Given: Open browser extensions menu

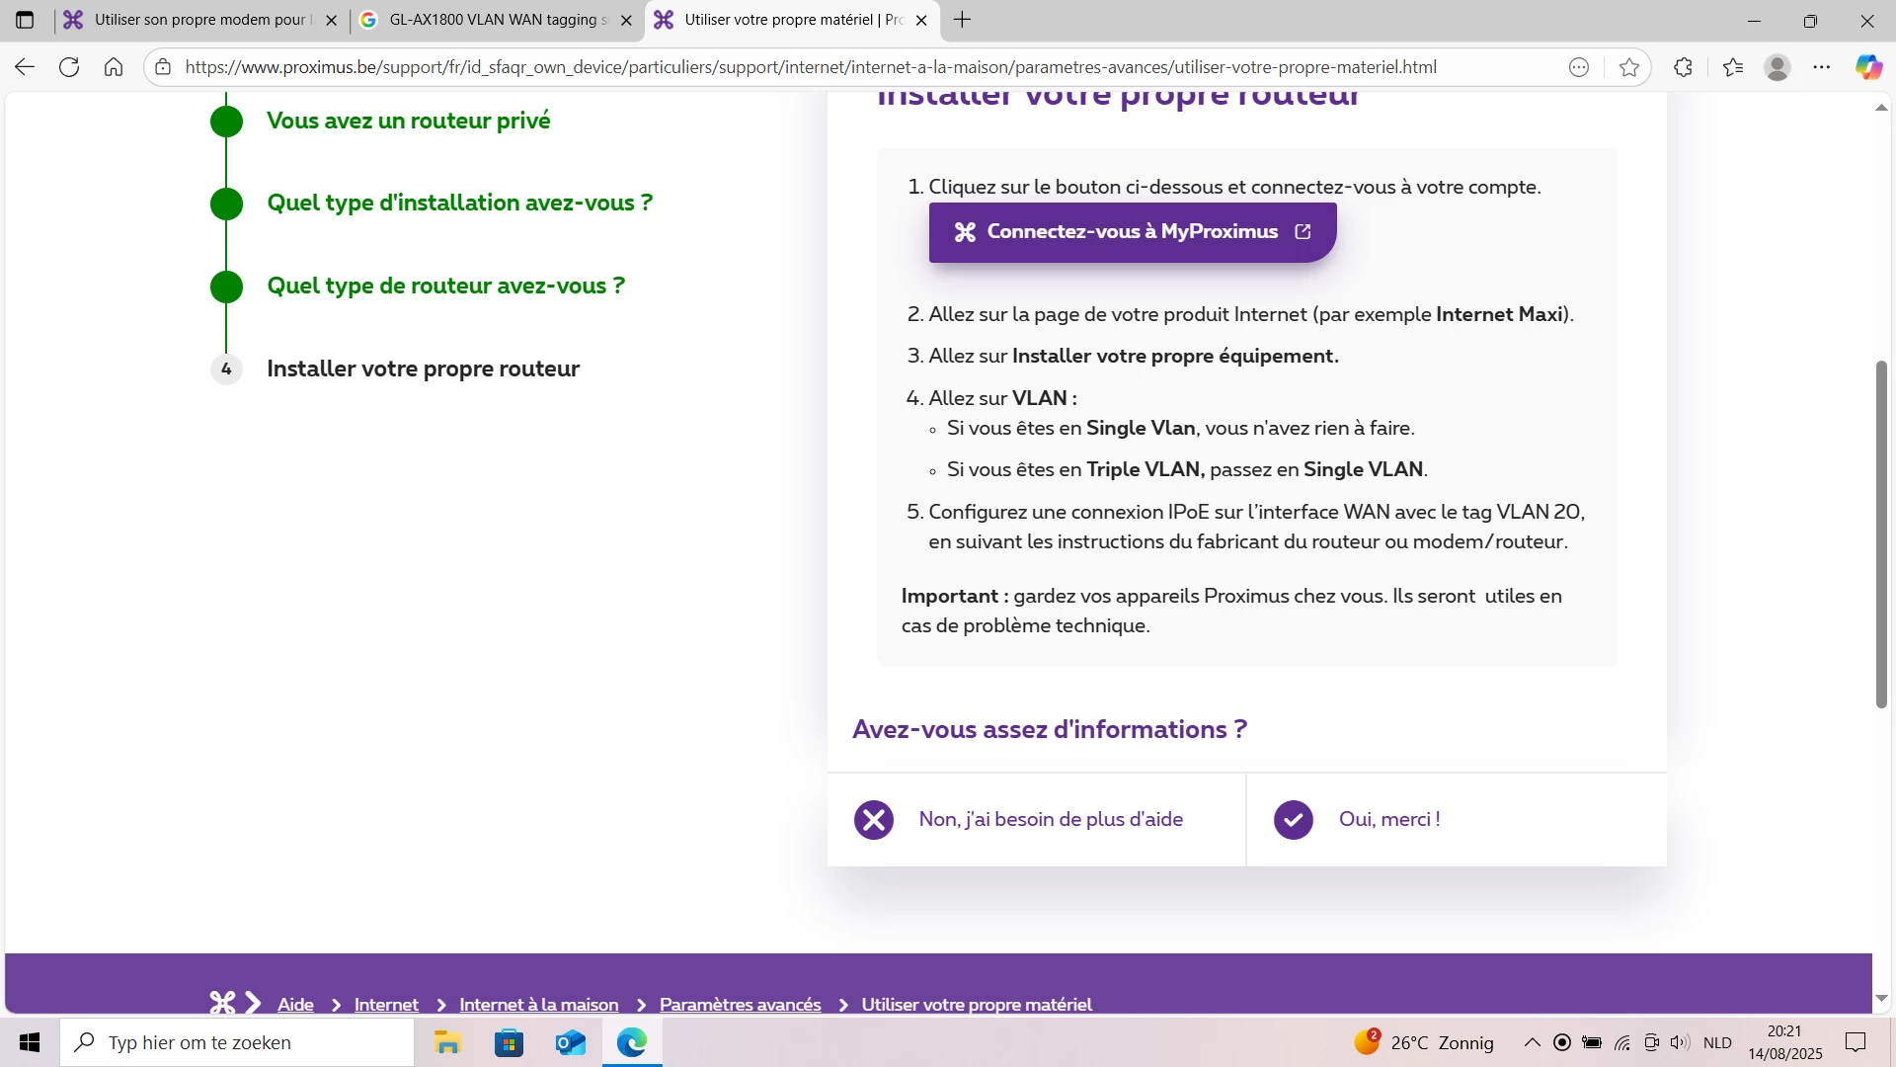Looking at the screenshot, I should [1684, 67].
